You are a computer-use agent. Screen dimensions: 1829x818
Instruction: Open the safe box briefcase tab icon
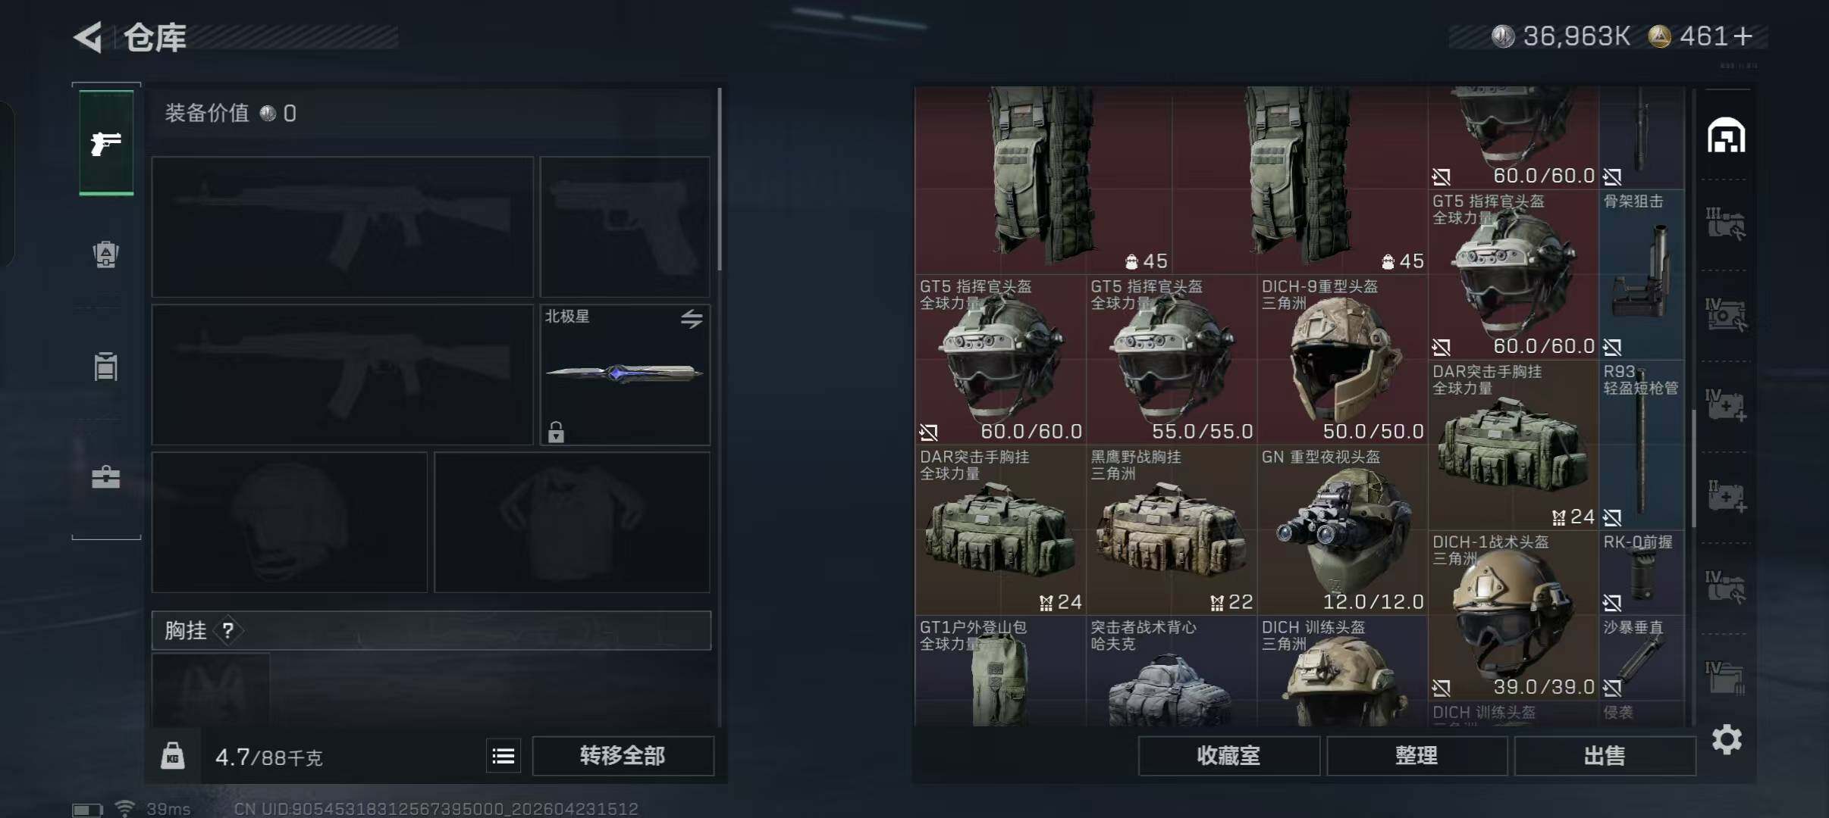coord(106,477)
